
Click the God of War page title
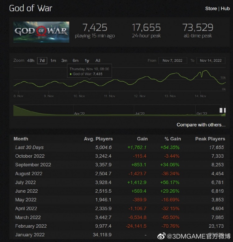(31, 8)
